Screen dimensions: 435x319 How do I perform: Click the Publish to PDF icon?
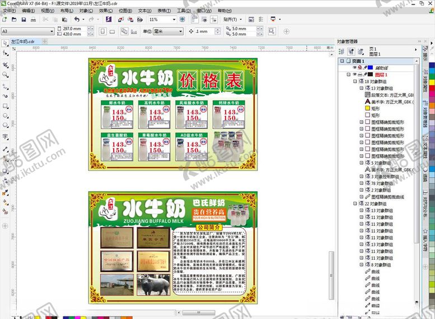[x=140, y=20]
